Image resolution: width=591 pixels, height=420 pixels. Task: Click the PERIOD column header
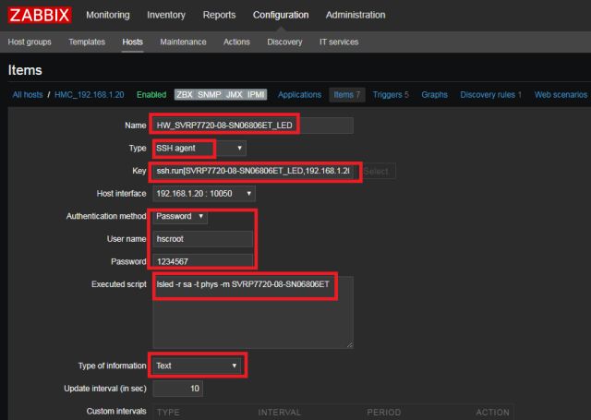pyautogui.click(x=384, y=413)
